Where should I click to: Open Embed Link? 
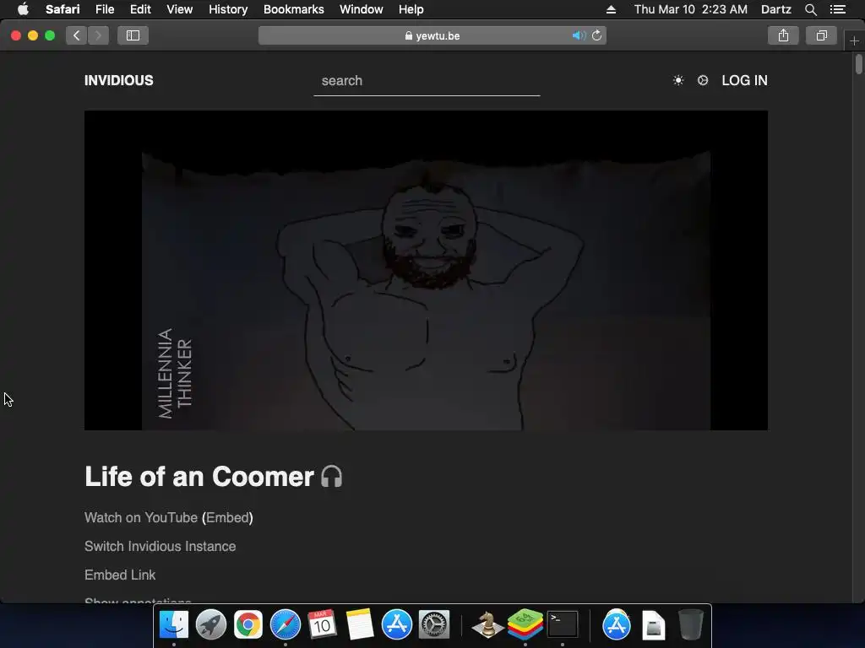pyautogui.click(x=120, y=575)
